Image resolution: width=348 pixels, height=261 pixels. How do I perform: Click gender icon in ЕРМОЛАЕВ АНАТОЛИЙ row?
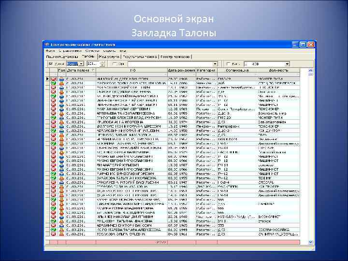(x=61, y=182)
